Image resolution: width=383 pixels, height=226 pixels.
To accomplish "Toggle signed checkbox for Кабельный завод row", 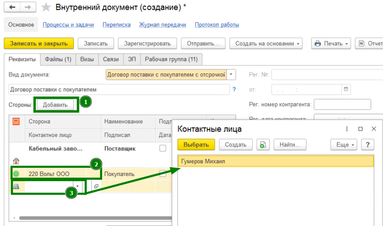I will pos(163,148).
